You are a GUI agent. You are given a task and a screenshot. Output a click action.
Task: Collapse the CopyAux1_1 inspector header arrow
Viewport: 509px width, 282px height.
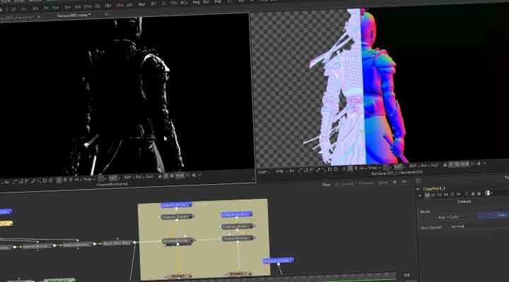(x=418, y=189)
